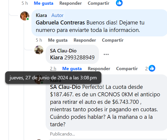Open the Gabruela Contreras mention link
The image size is (167, 140).
60,23
